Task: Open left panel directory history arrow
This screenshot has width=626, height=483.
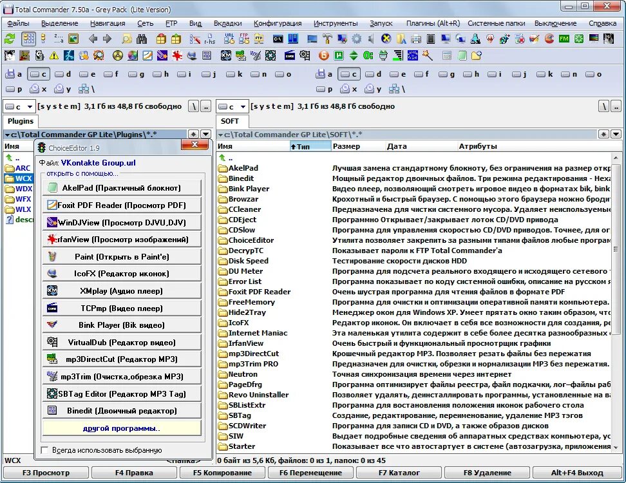Action: [x=205, y=134]
